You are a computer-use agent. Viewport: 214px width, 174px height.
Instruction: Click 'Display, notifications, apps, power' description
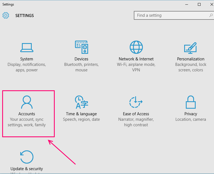(27, 67)
